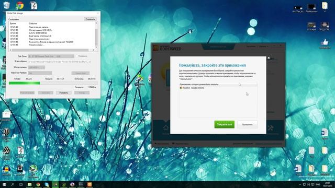
Task: Click the Сохранить button in Write Disk Image
Action: tap(90, 19)
